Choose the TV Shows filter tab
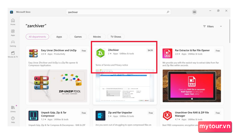This screenshot has width=234, height=135. (116, 37)
